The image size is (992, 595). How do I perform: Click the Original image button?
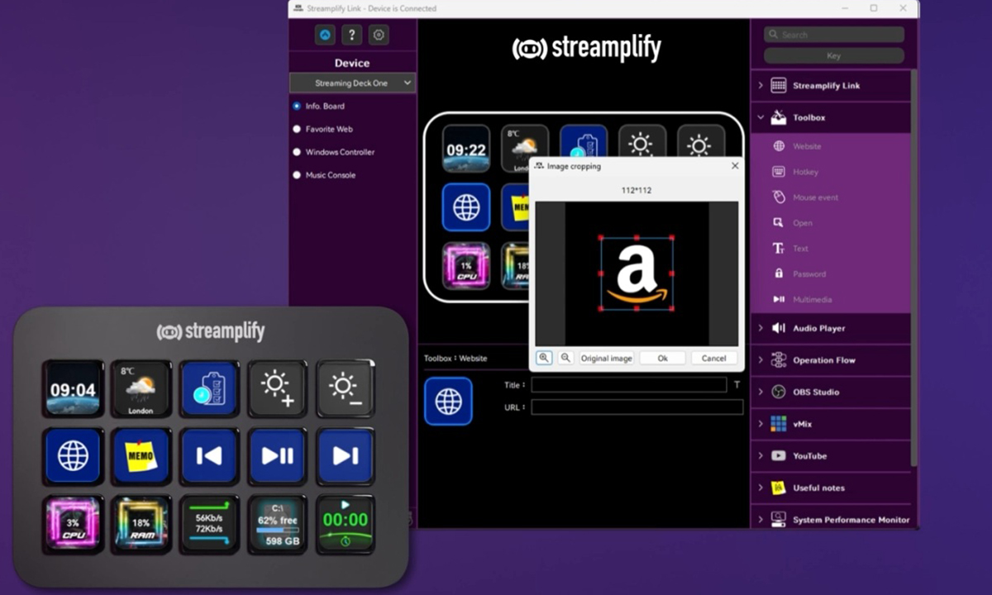[606, 358]
